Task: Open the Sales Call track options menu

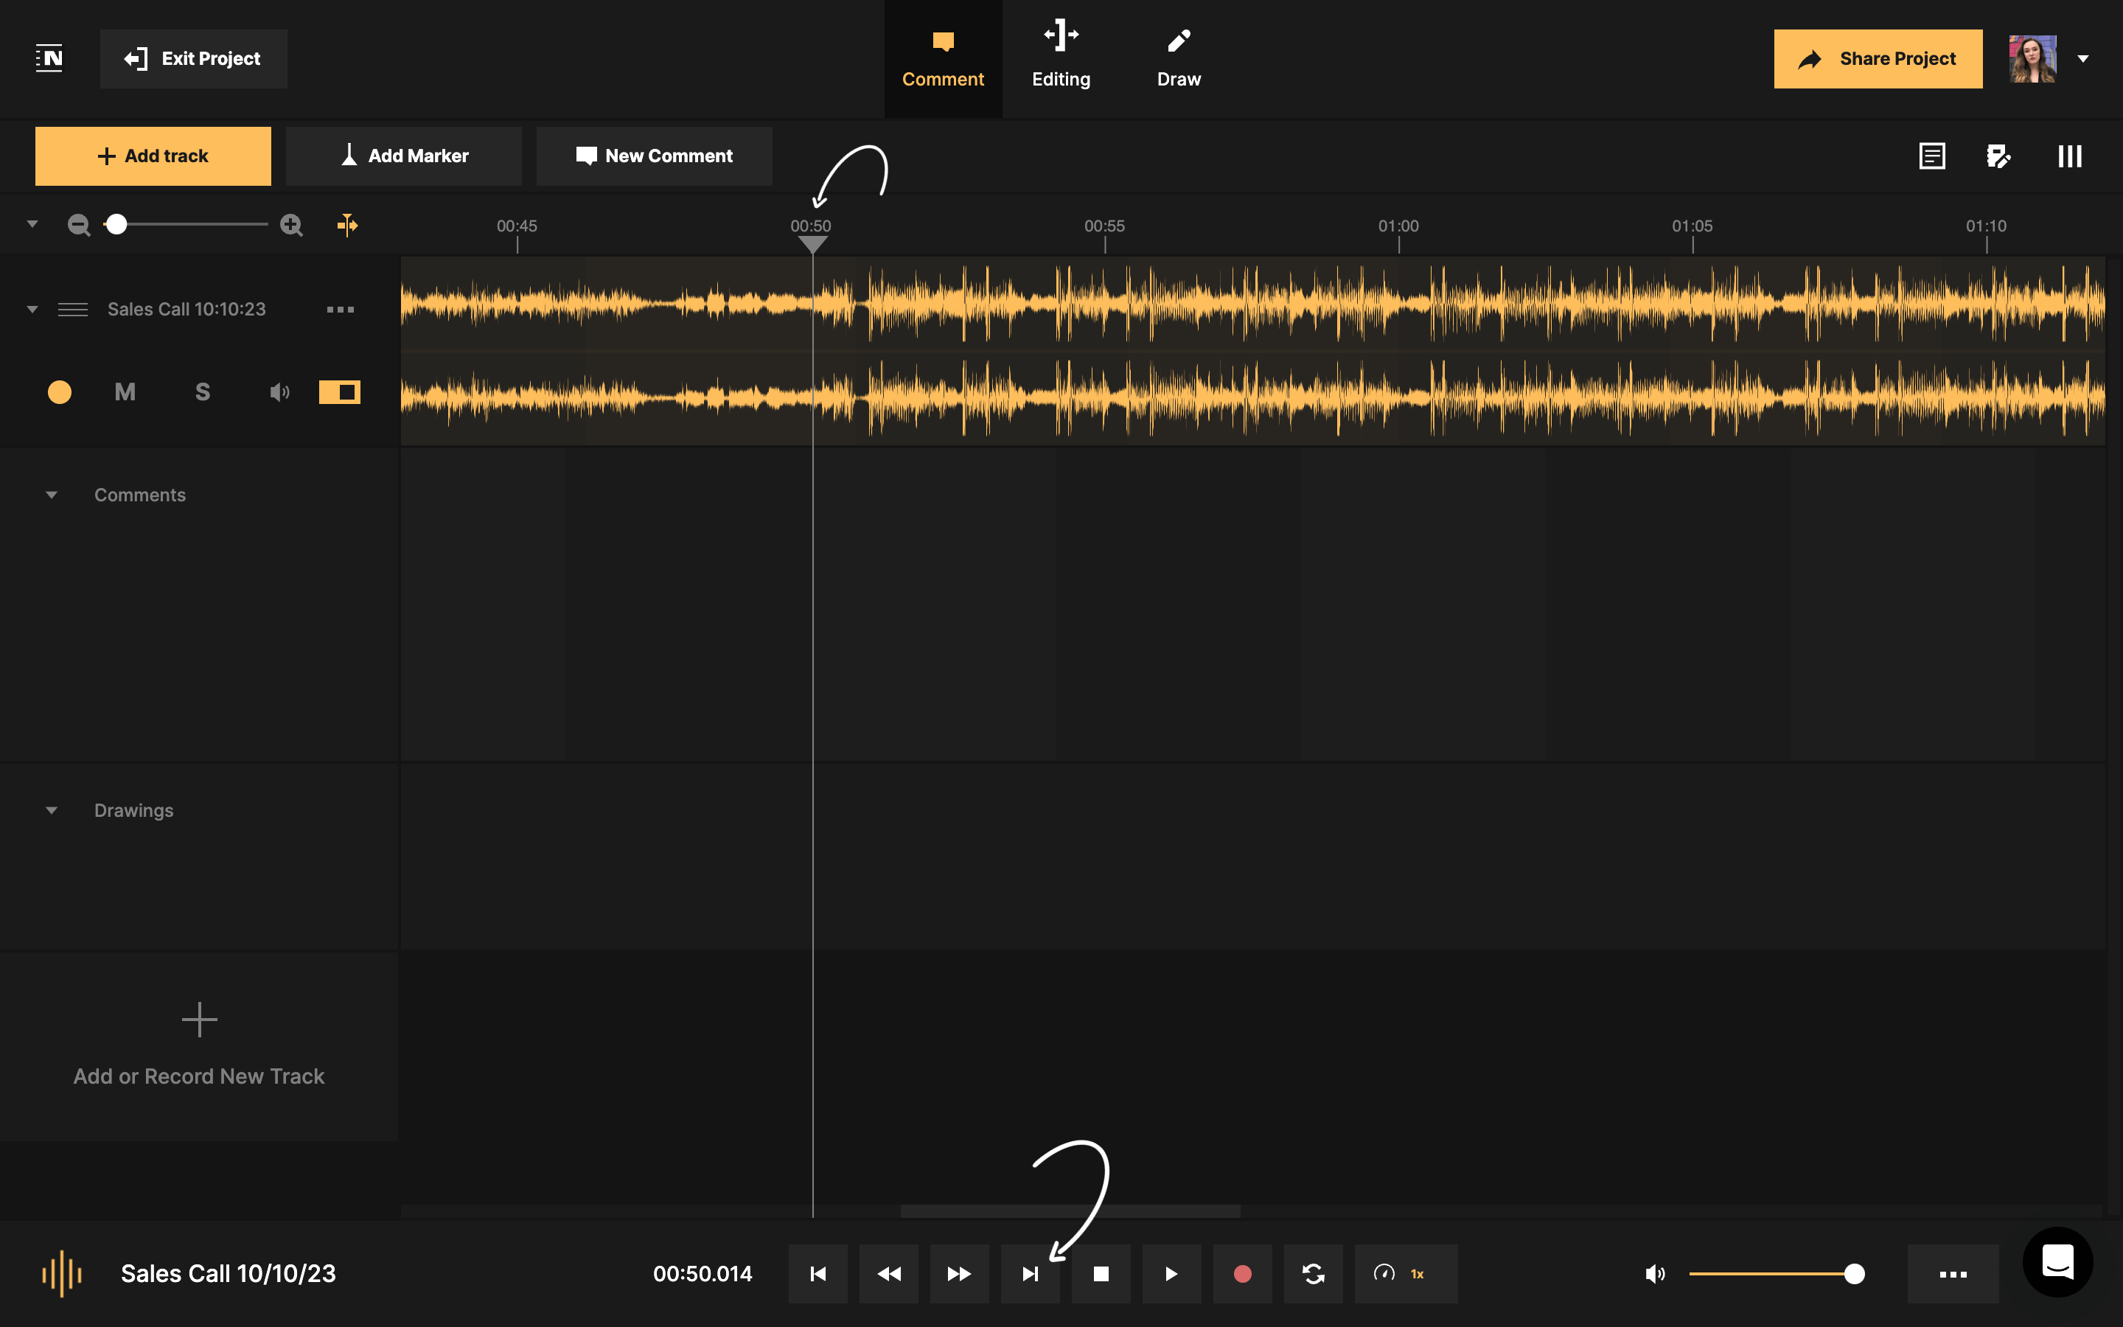Action: click(x=341, y=309)
